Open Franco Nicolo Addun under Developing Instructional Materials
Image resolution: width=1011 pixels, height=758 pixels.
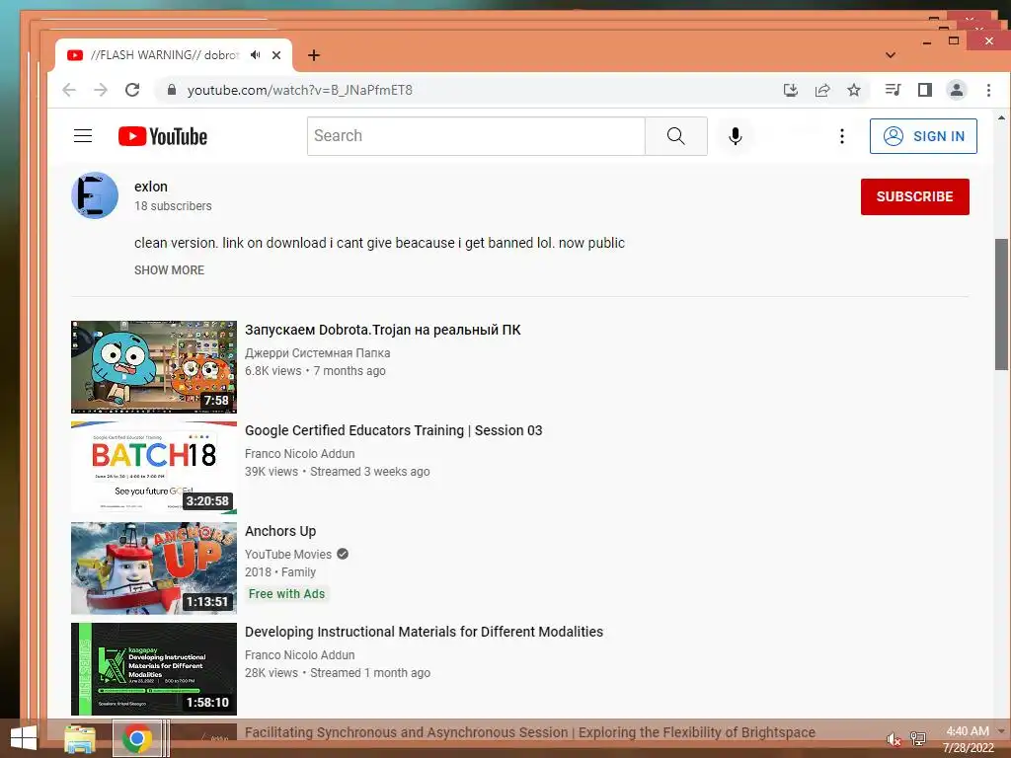point(300,655)
